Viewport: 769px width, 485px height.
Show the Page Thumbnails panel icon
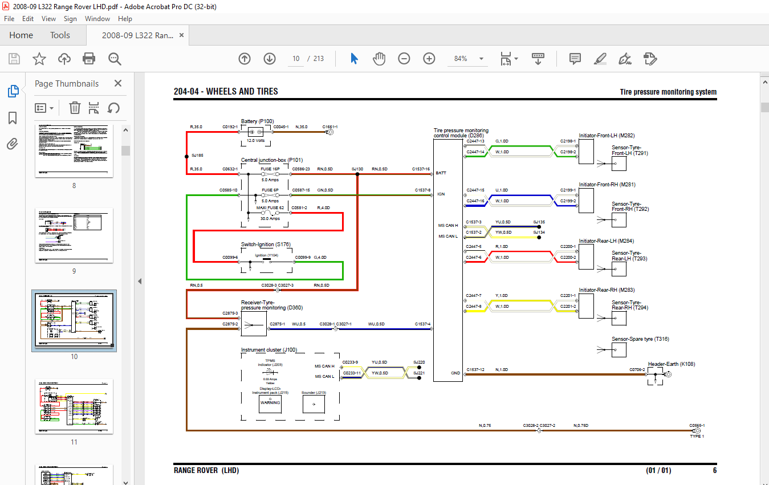pyautogui.click(x=13, y=91)
